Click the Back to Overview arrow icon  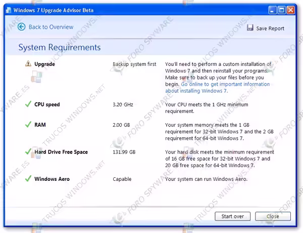click(21, 27)
